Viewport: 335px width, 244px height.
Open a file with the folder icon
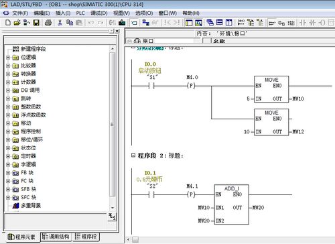point(17,23)
